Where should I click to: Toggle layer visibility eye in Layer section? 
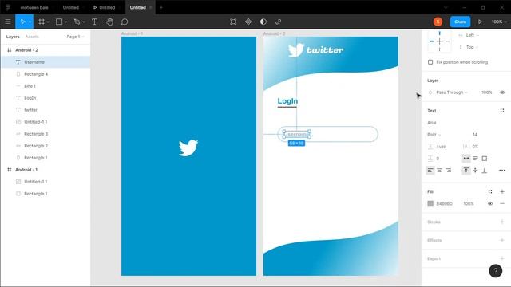point(502,92)
